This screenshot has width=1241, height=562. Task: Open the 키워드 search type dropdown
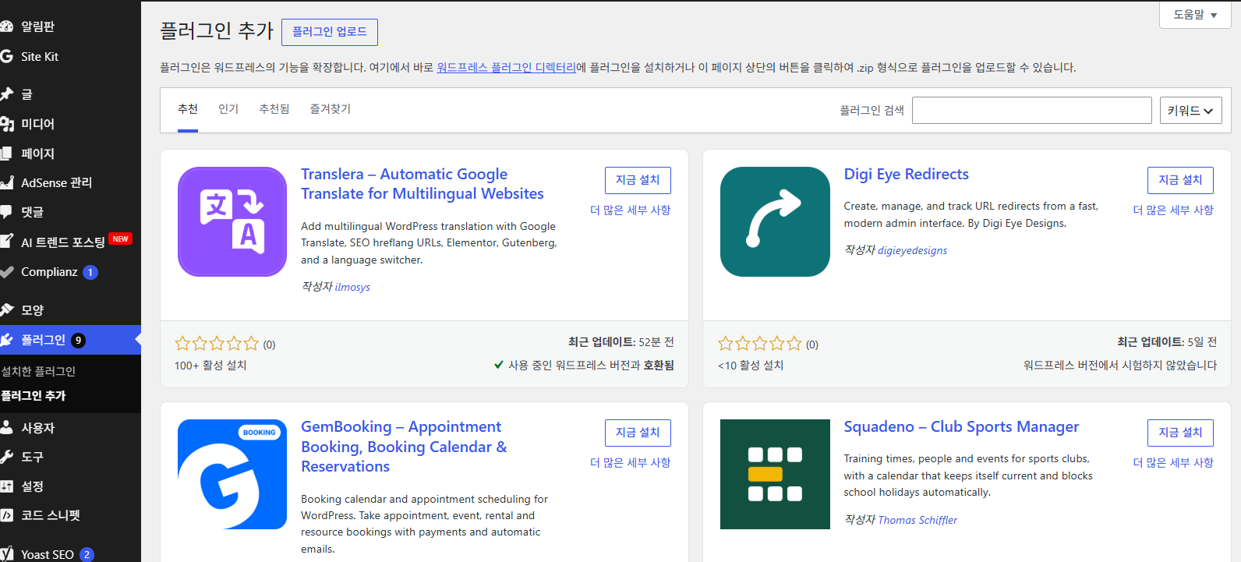pos(1190,111)
